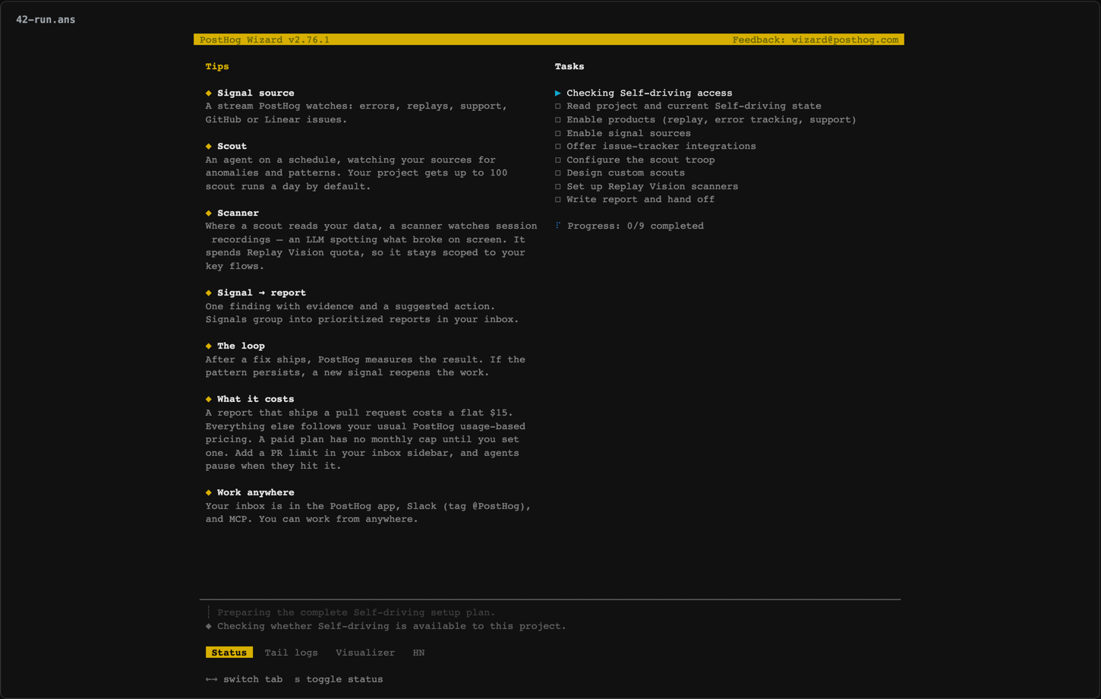Check the Enable signal sources box
Screen dimensions: 1101x699
[x=558, y=133]
